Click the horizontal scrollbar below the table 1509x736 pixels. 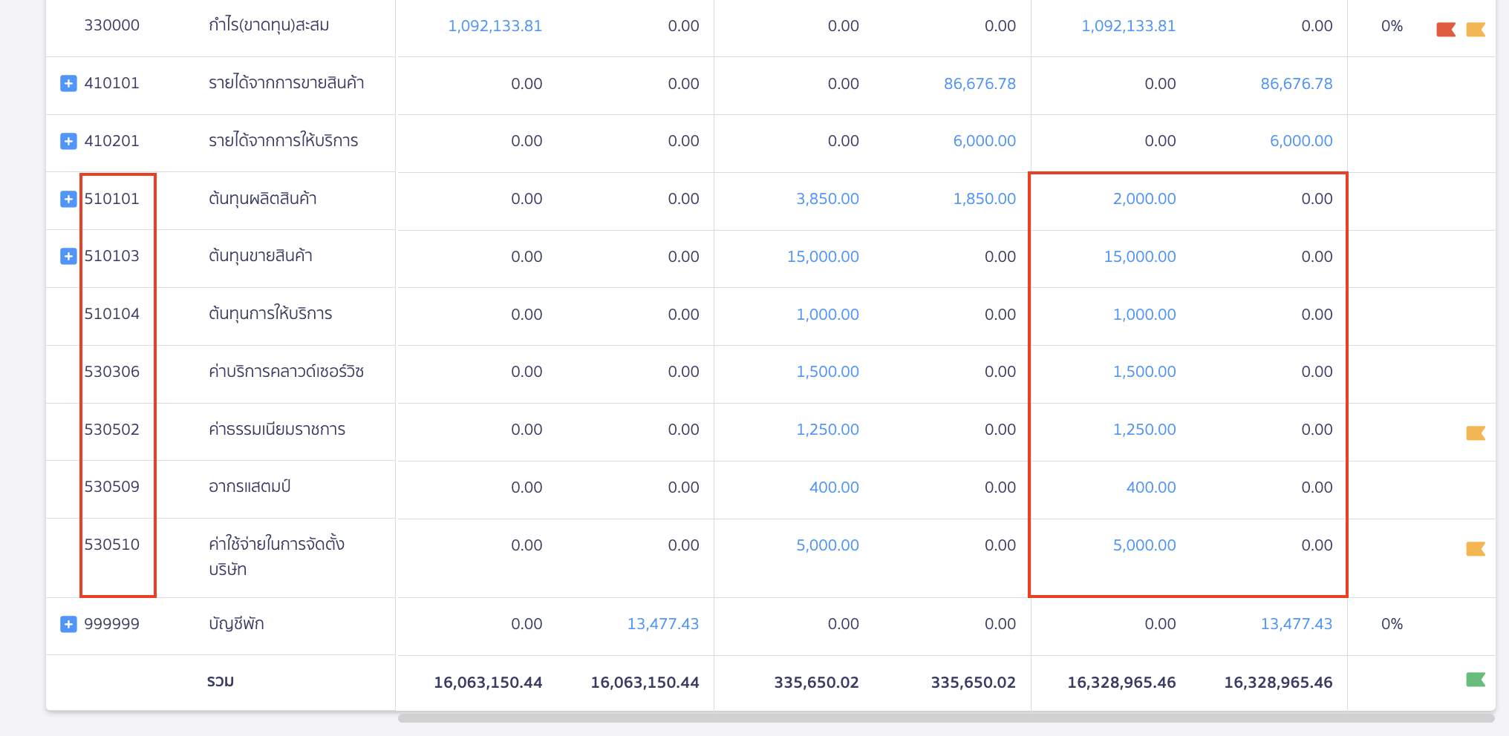click(945, 718)
